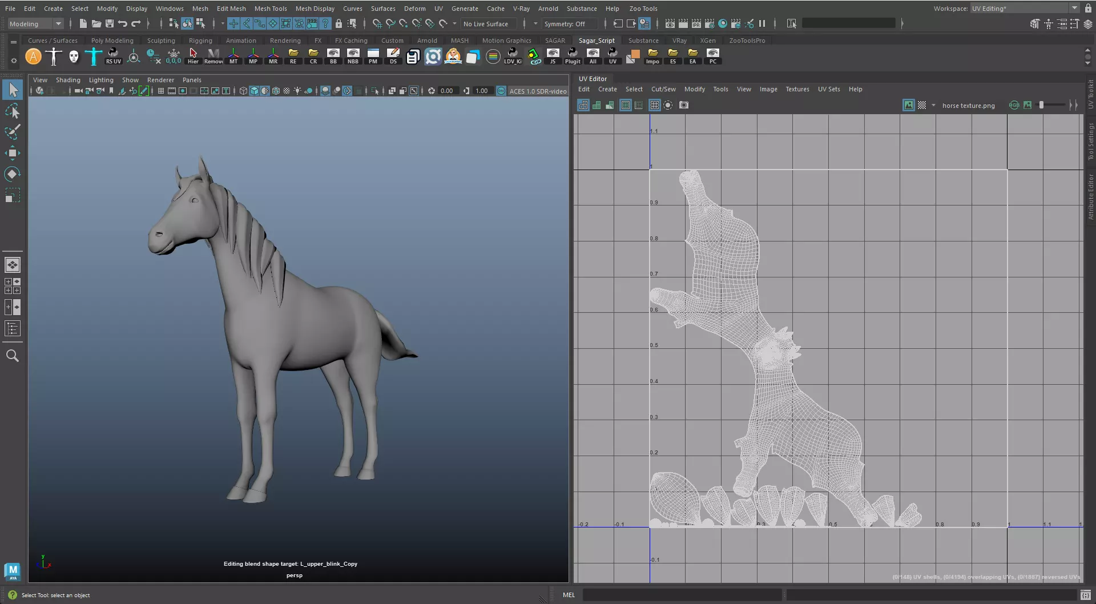Redo the last action
1096x604 pixels.
pyautogui.click(x=135, y=23)
